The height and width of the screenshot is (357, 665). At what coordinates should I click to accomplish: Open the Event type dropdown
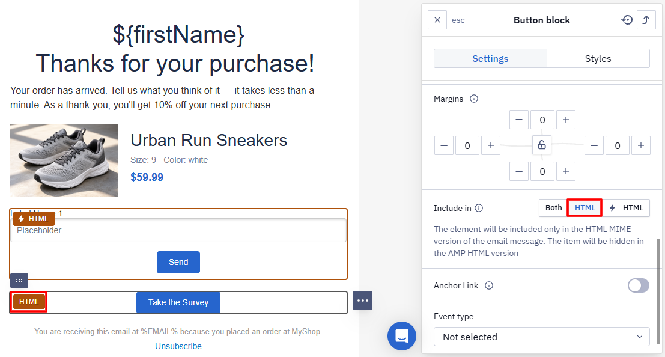point(542,337)
